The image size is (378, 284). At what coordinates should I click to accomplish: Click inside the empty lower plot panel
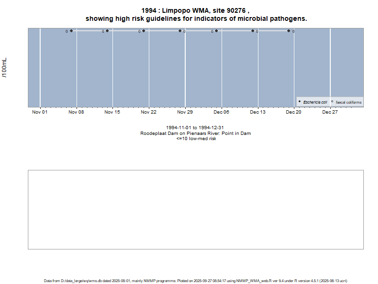196,209
